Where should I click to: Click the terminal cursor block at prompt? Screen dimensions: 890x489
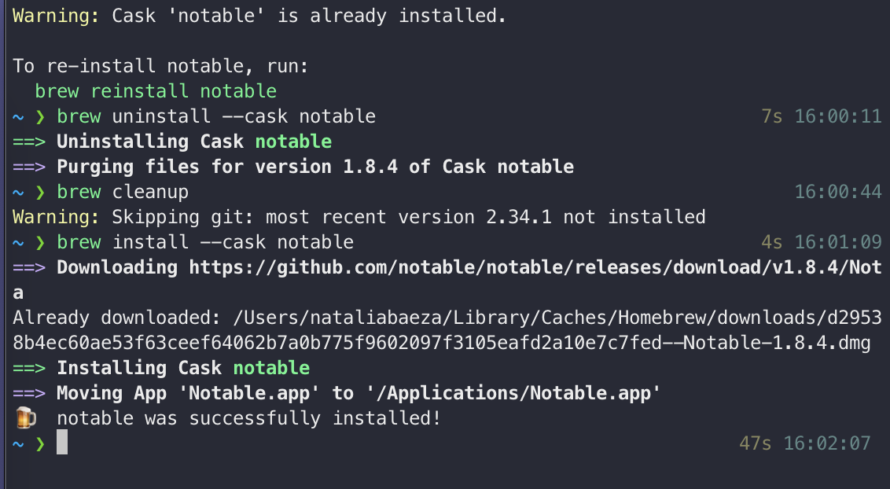tap(62, 442)
